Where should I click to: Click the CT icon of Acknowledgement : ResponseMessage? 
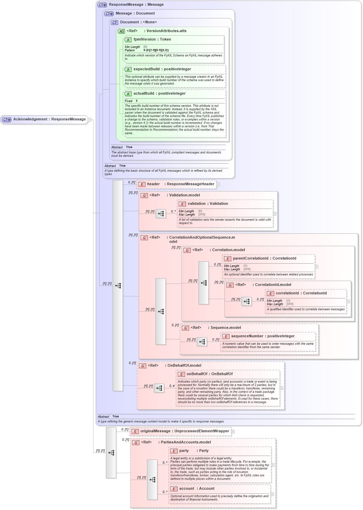tap(6, 119)
